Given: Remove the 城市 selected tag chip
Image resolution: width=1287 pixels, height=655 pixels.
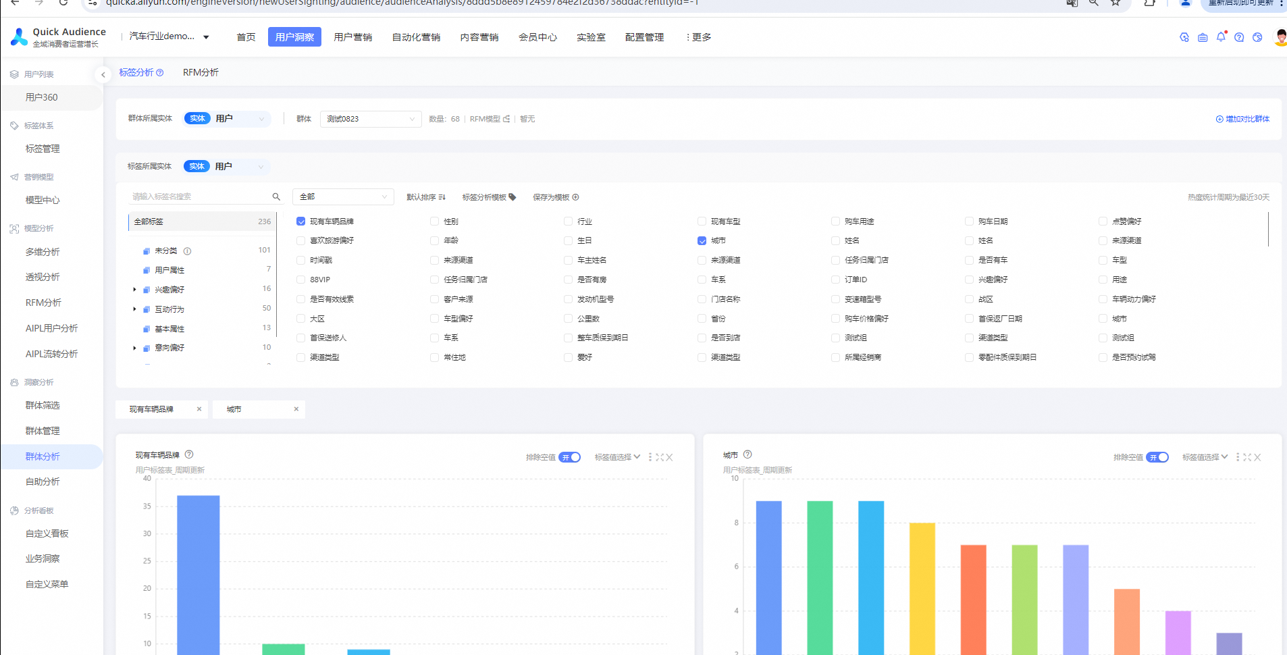Looking at the screenshot, I should pos(296,409).
